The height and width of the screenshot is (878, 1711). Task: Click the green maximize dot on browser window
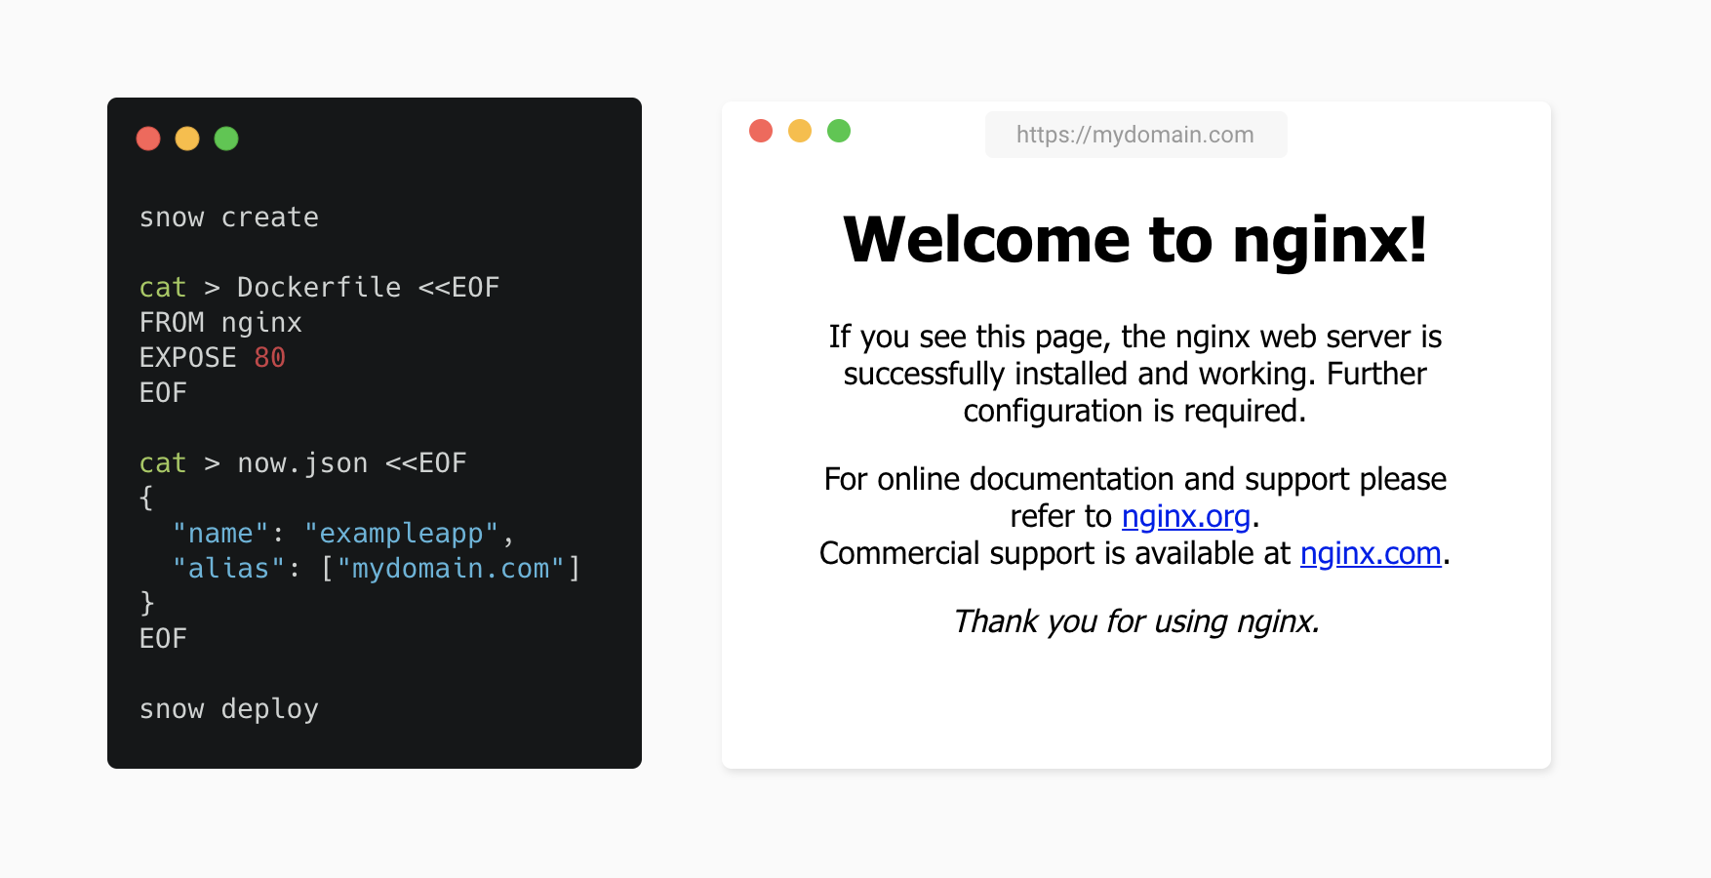pyautogui.click(x=839, y=131)
